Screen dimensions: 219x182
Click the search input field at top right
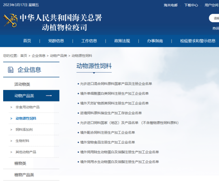[214, 18]
